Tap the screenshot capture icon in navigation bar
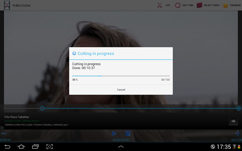The width and height of the screenshot is (242, 151). click(x=50, y=146)
